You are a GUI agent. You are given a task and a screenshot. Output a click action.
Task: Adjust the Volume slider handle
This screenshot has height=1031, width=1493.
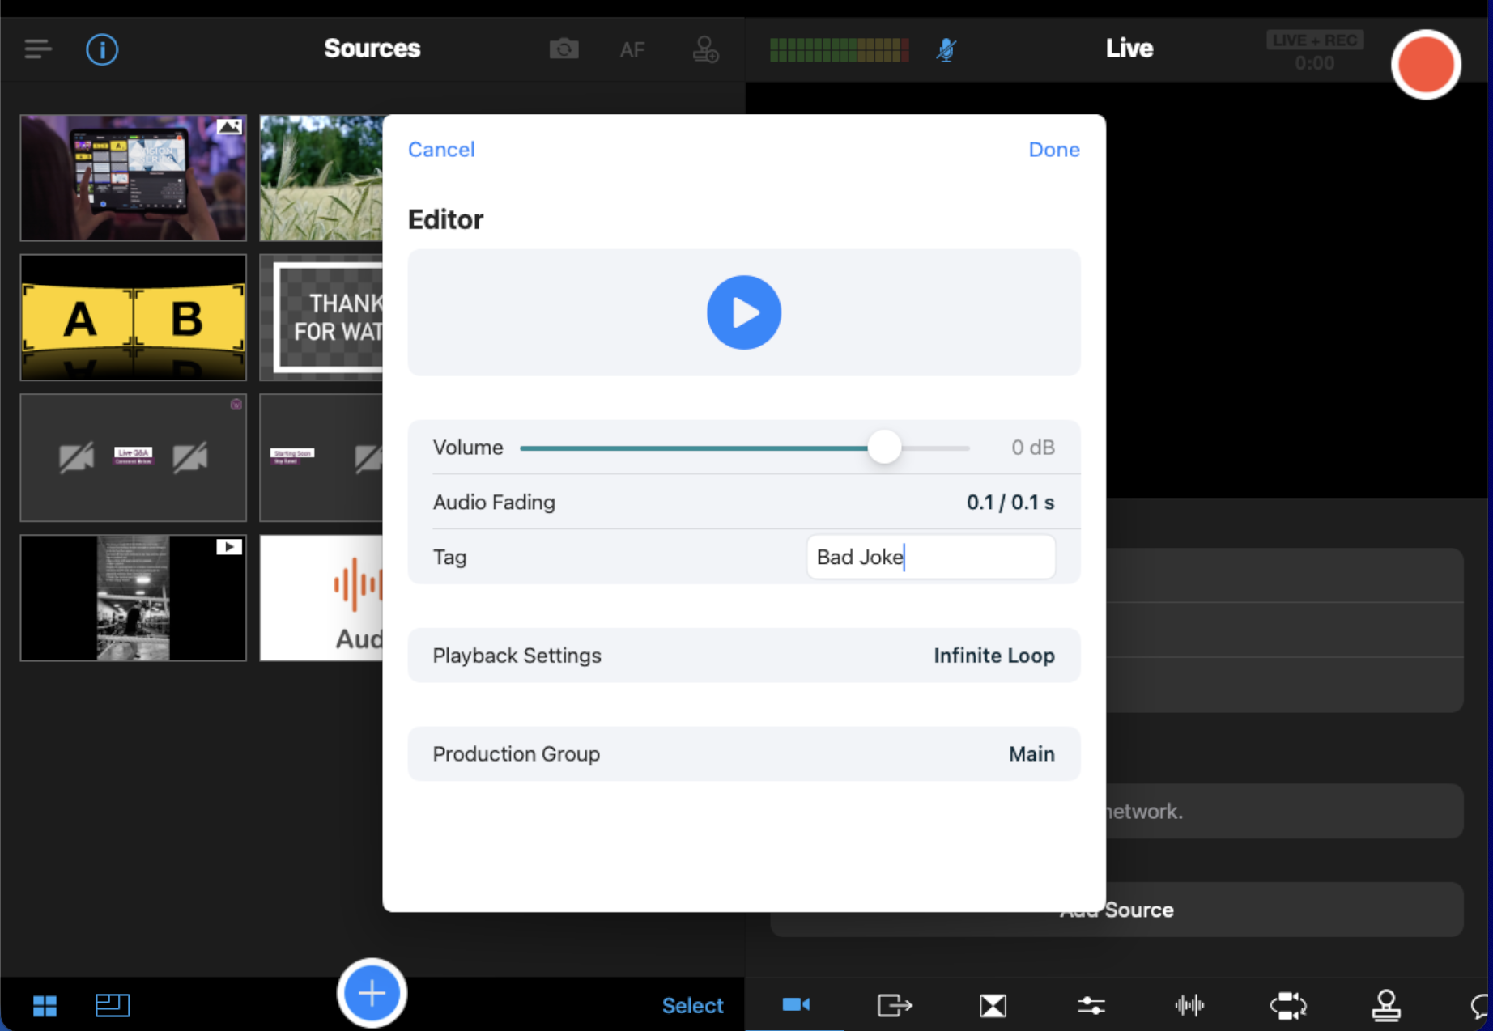(884, 448)
